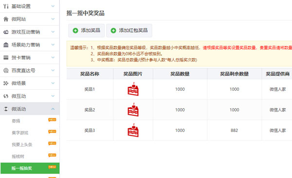
Task: Click the 摇一摇中奖奖品 page heading
Action: (86, 13)
